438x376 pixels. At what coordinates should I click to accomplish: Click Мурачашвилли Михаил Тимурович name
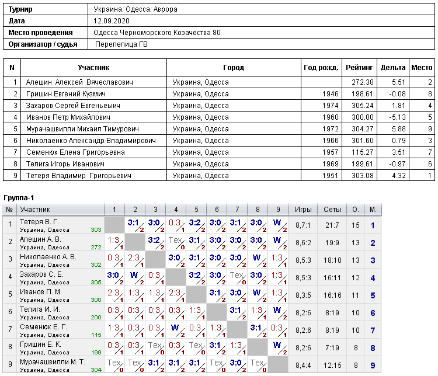[x=82, y=129]
